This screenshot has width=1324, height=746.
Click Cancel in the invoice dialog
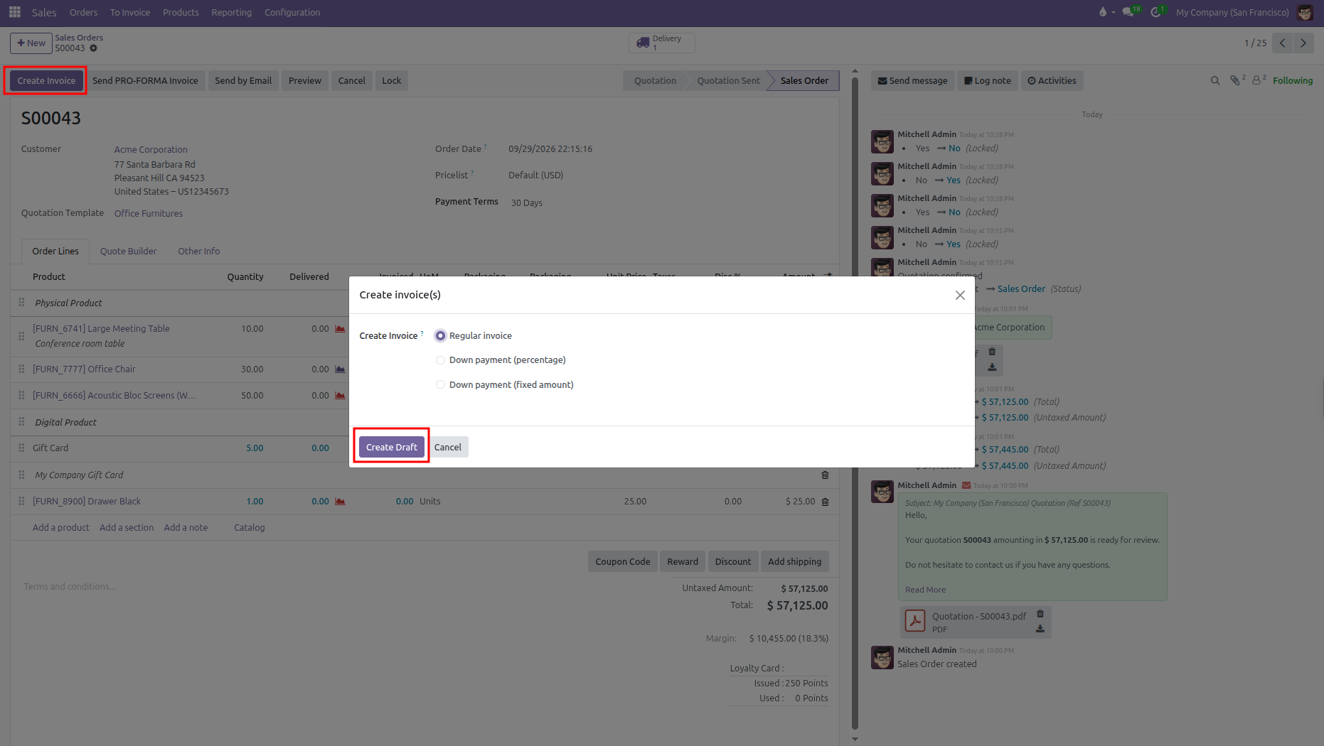click(448, 448)
